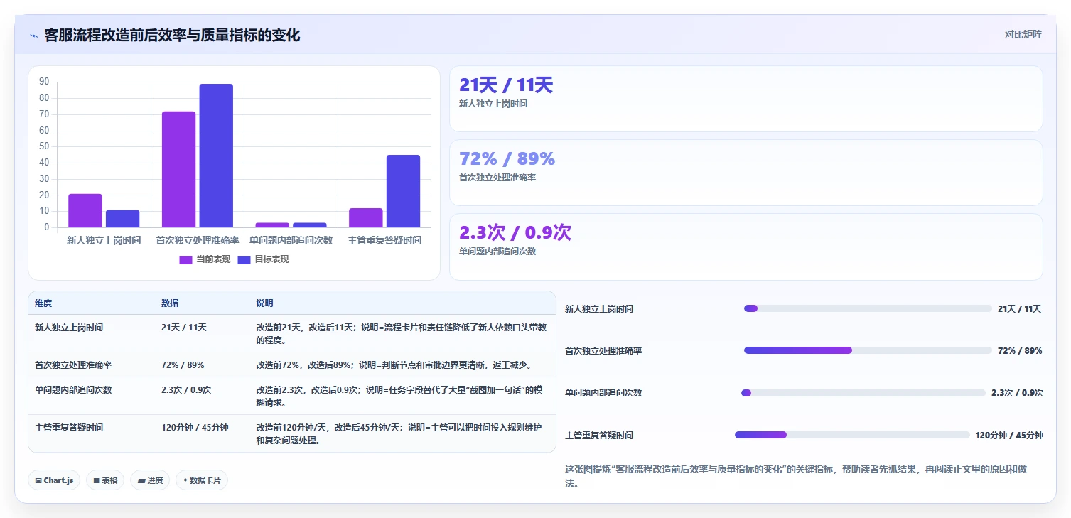
Task: Toggle the 当前表现 legend item
Action: 205,259
